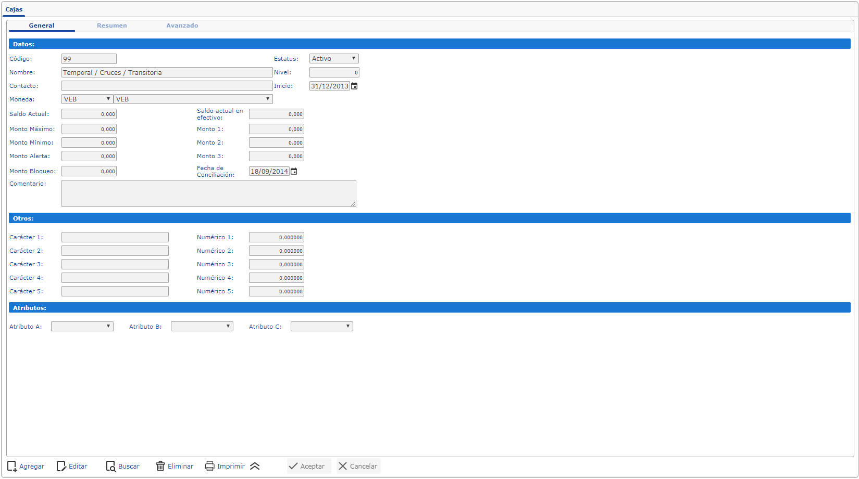Open the wide Moneda VEB dropdown
The image size is (859, 479).
[x=193, y=99]
